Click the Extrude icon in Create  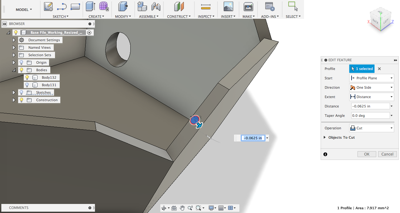(x=91, y=6)
